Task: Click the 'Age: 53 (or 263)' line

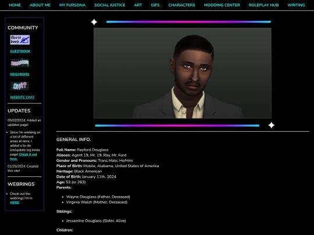Action: (71, 182)
